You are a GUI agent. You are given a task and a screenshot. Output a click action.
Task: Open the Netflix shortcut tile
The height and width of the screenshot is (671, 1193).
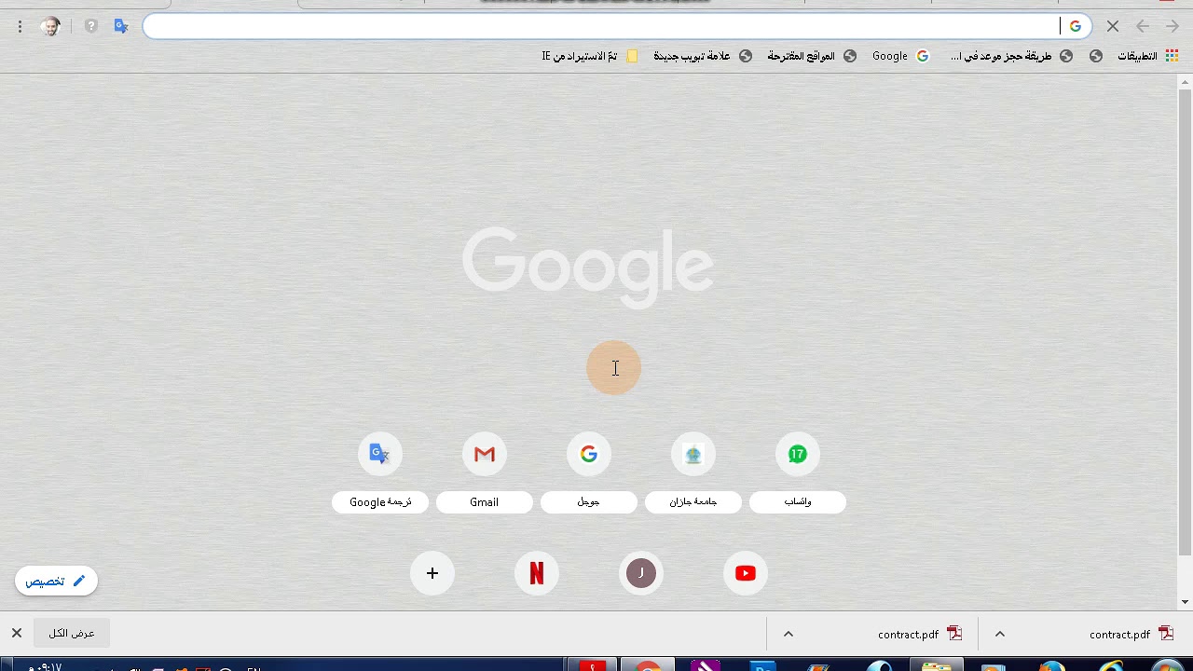point(537,573)
